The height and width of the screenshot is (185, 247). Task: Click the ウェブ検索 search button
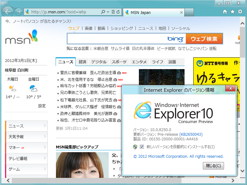pos(204,39)
